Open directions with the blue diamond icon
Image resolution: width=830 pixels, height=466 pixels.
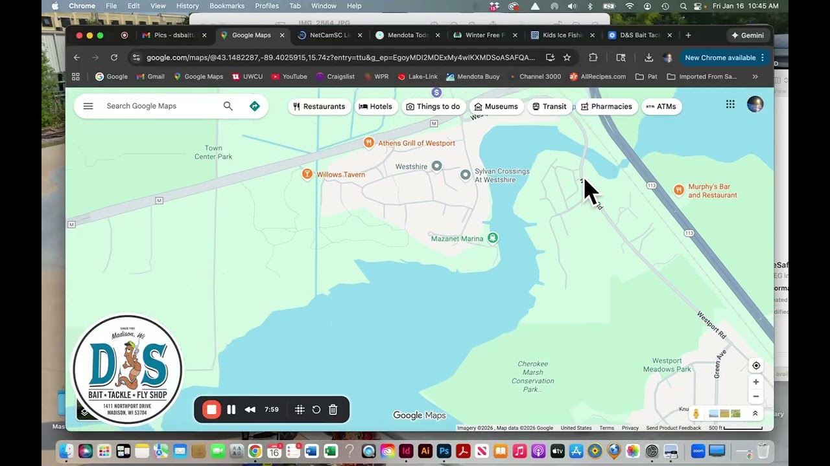[255, 106]
